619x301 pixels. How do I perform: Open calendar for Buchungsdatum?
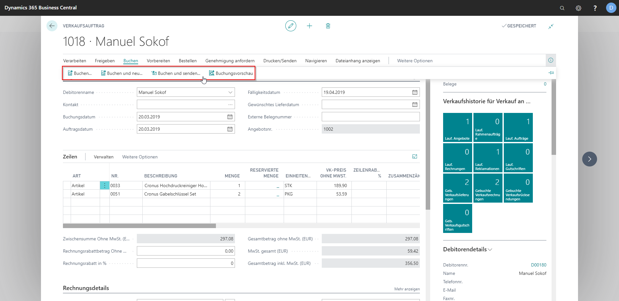click(x=230, y=117)
